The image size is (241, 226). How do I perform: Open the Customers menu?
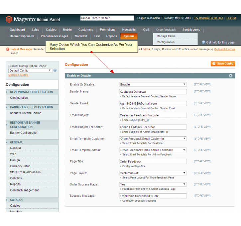pyautogui.click(x=86, y=30)
